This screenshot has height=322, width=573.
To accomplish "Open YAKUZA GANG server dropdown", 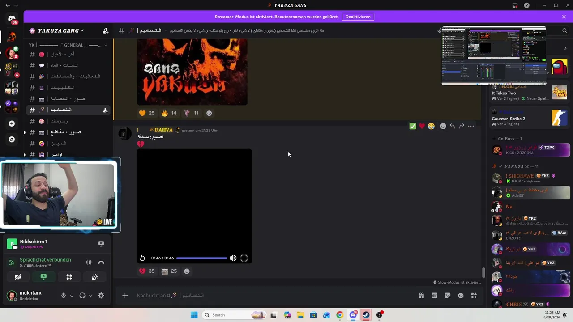I will click(61, 31).
